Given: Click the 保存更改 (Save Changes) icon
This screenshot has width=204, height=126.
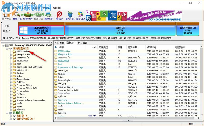Looking at the screenshot, I should (x=7, y=16).
